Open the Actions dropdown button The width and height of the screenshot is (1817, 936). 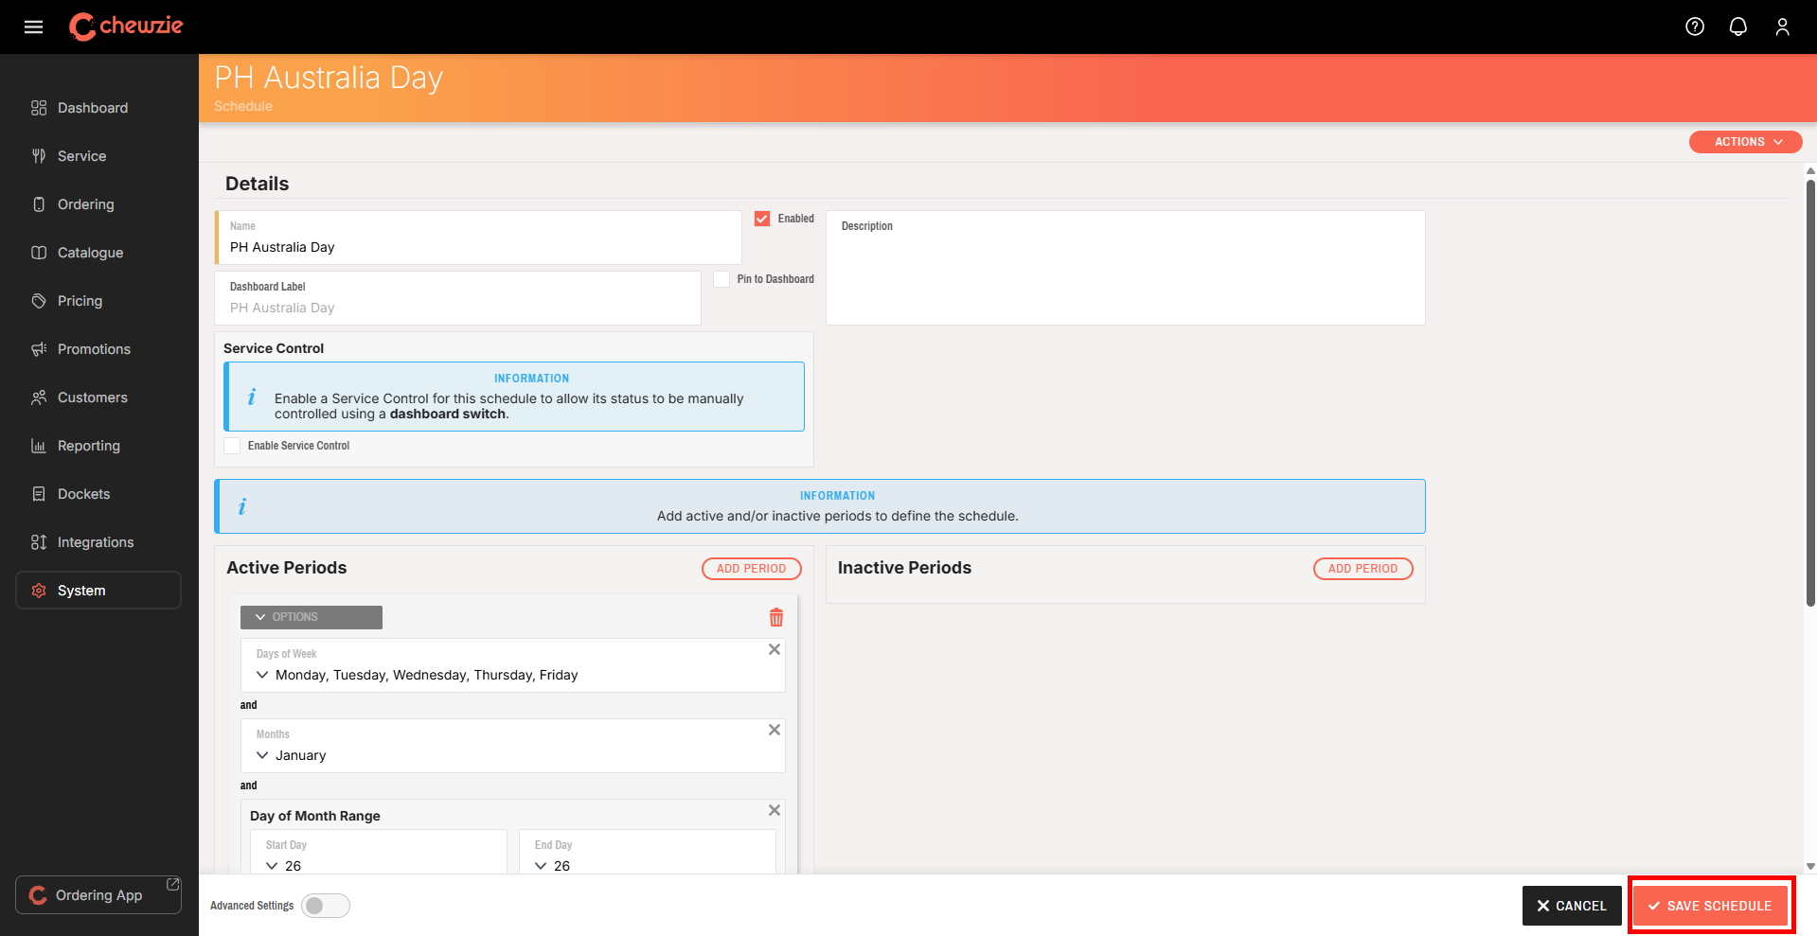click(1745, 142)
